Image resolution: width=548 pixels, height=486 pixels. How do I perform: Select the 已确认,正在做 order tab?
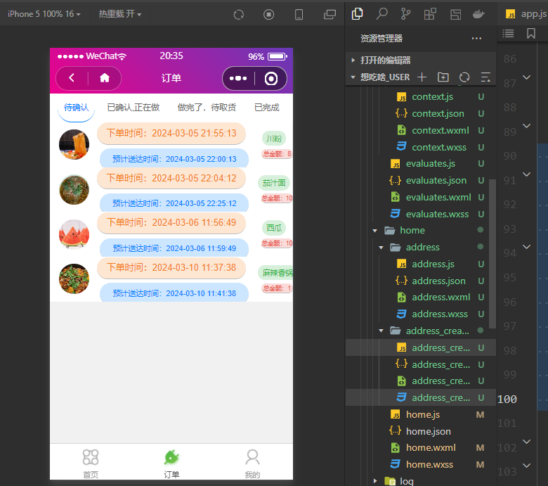point(133,108)
